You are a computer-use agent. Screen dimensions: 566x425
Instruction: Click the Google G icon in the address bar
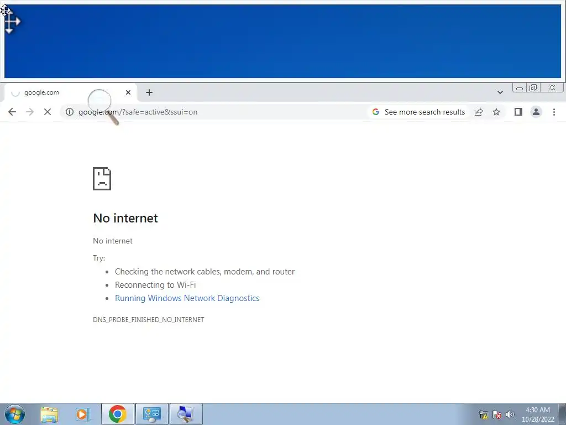[x=376, y=112]
